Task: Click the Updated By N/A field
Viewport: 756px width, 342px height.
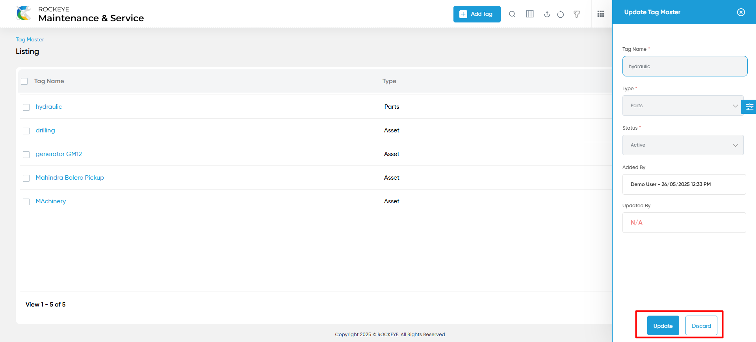Action: coord(684,223)
